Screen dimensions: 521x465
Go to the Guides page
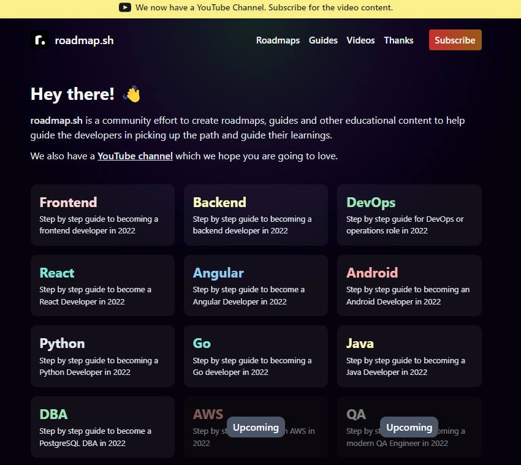[323, 40]
